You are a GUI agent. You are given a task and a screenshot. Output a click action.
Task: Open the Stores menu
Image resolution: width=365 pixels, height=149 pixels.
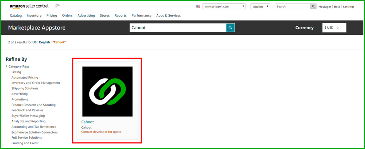[105, 16]
